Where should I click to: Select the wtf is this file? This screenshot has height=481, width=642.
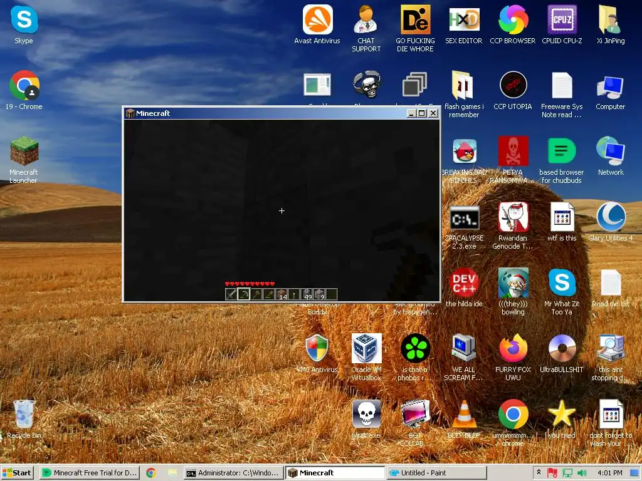tap(562, 222)
